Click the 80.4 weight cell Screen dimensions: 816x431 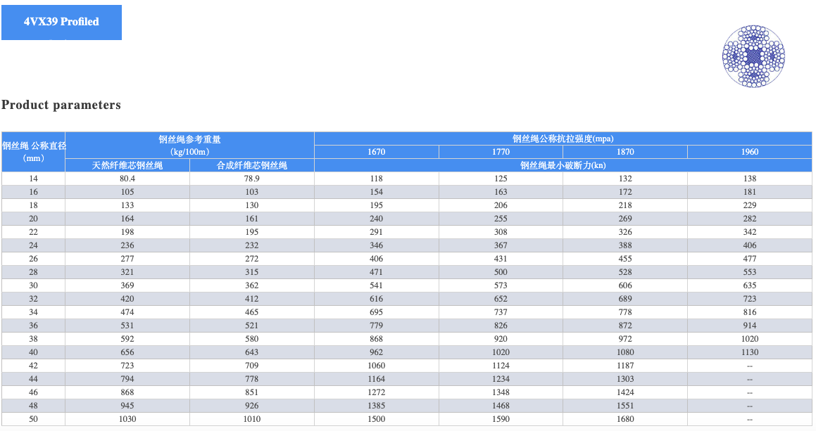tap(127, 179)
